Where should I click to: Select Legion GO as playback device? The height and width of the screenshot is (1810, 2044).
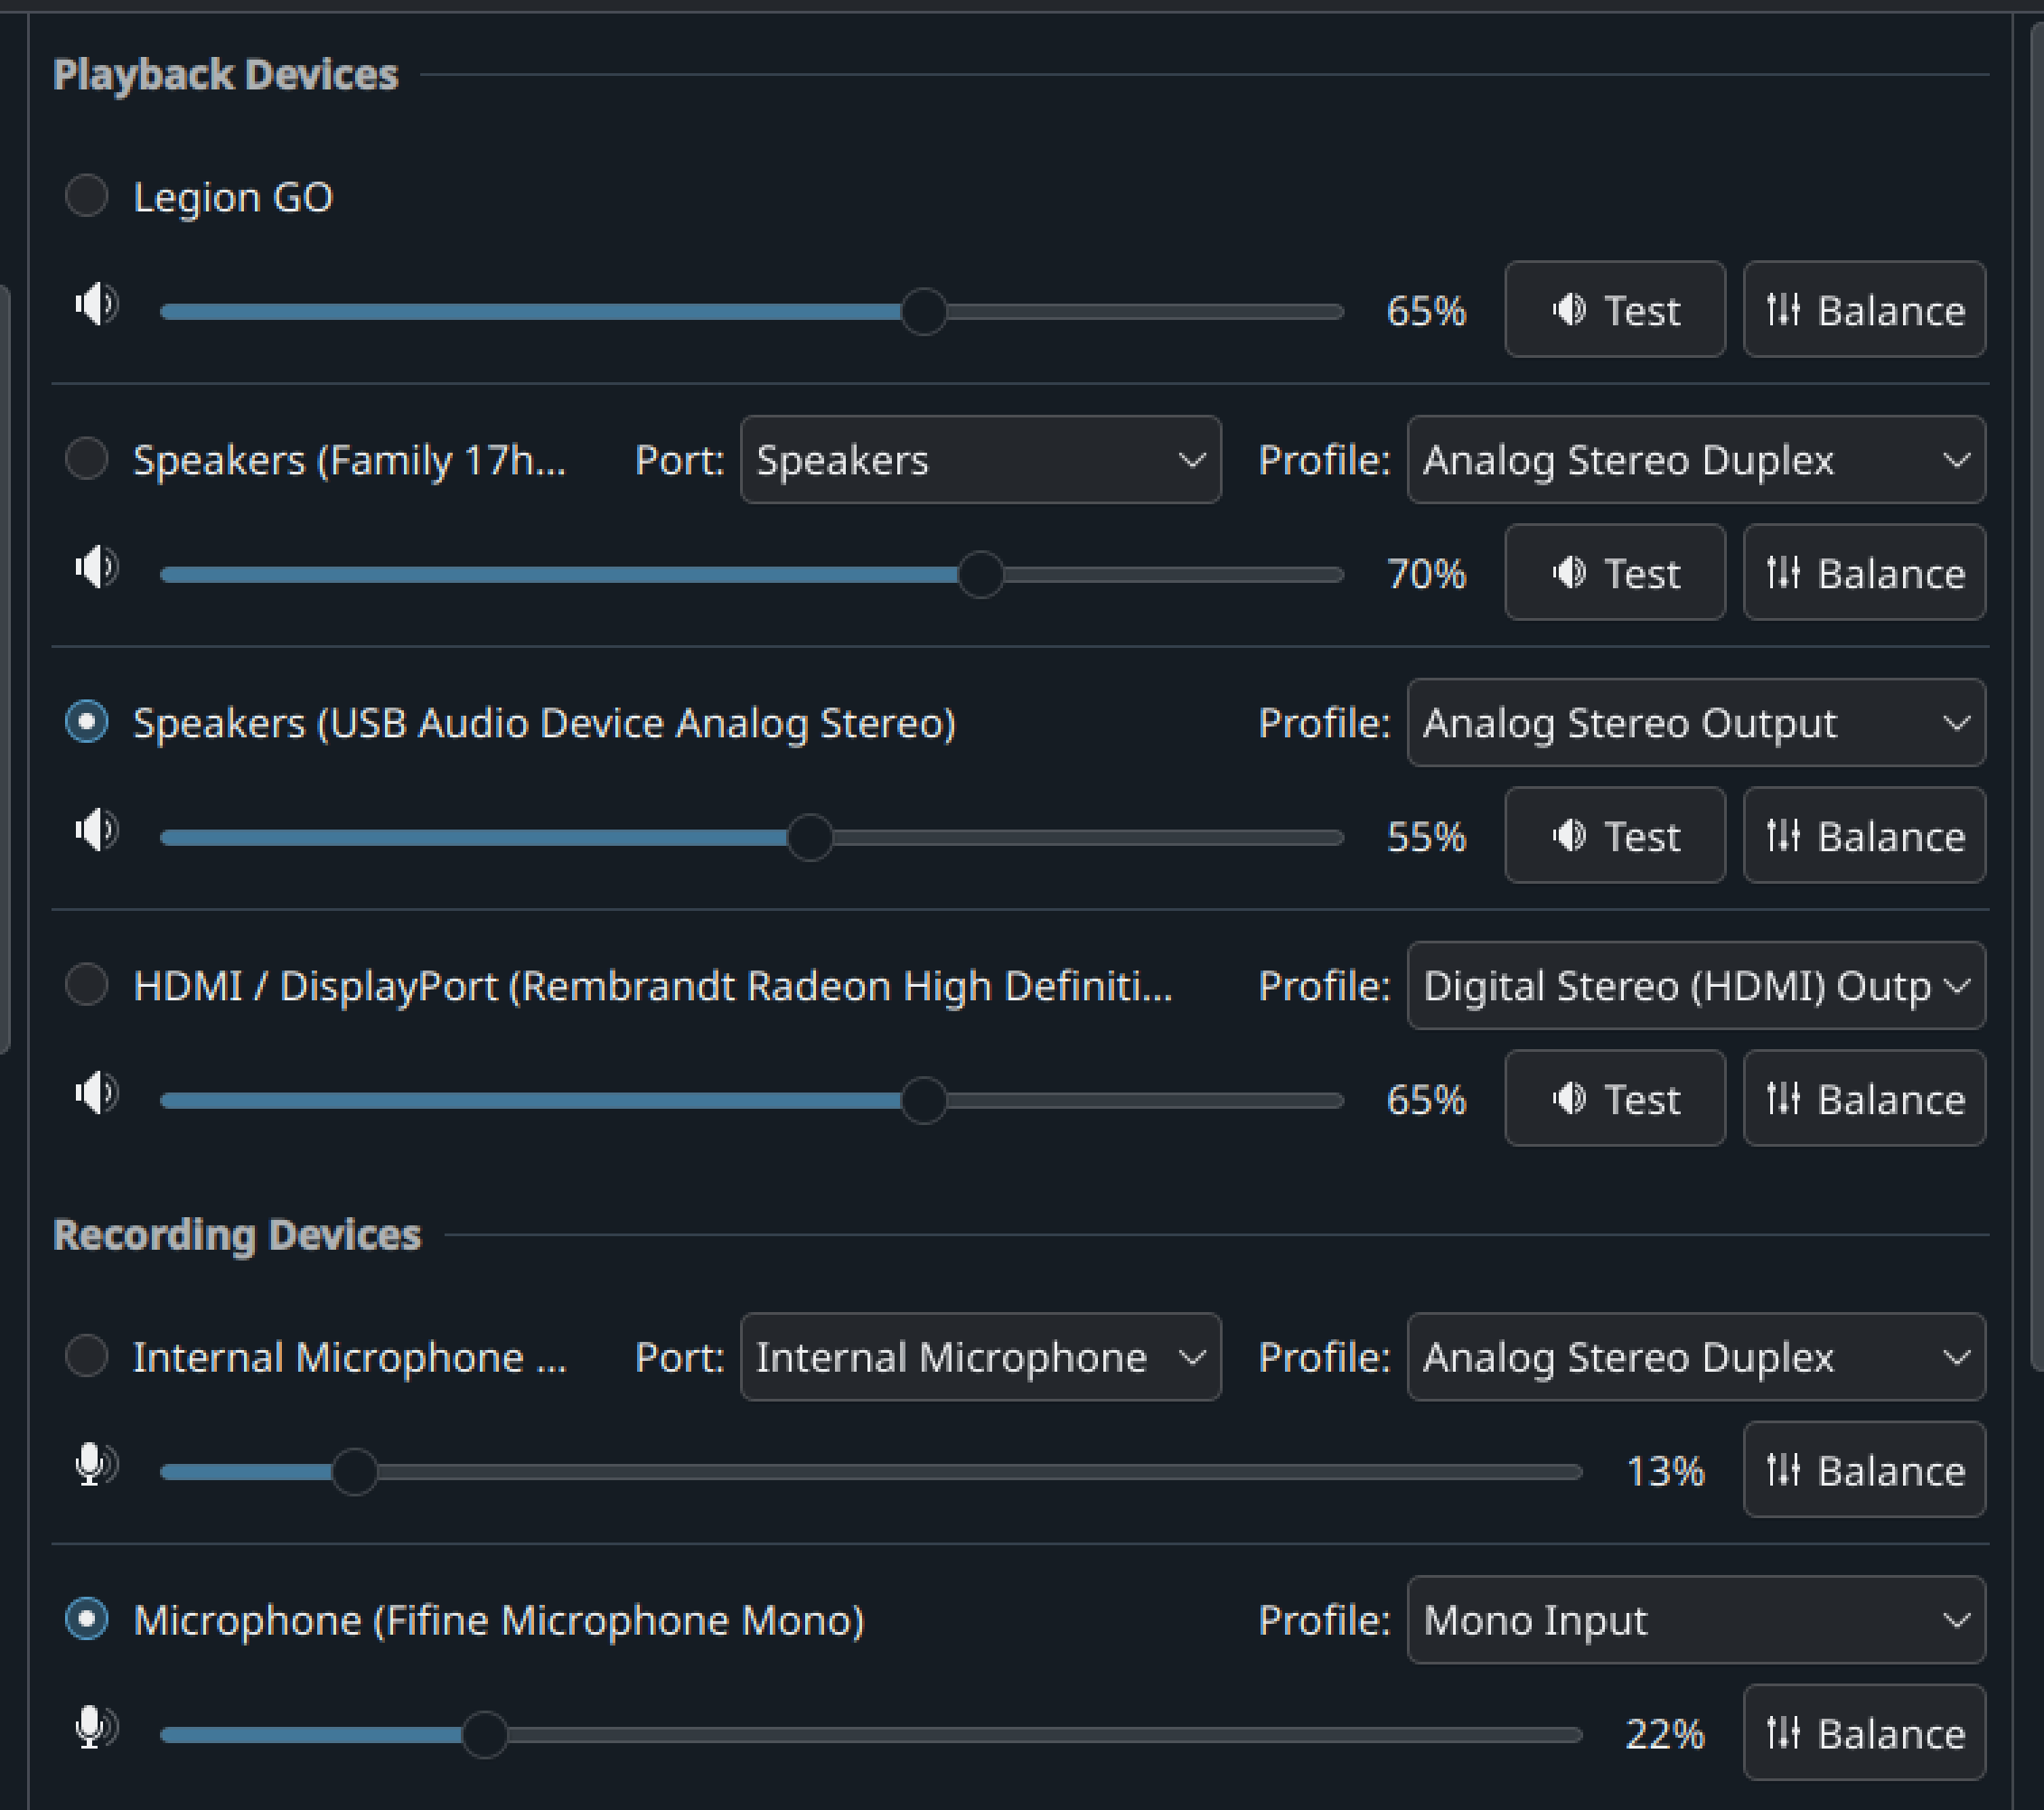pos(87,196)
